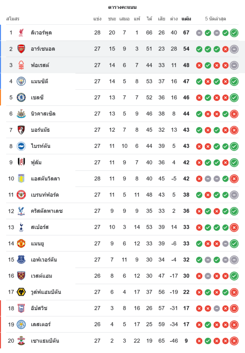Click Newcastle's latest match loss indicator
Screen dimensions: 245x353
(234, 114)
